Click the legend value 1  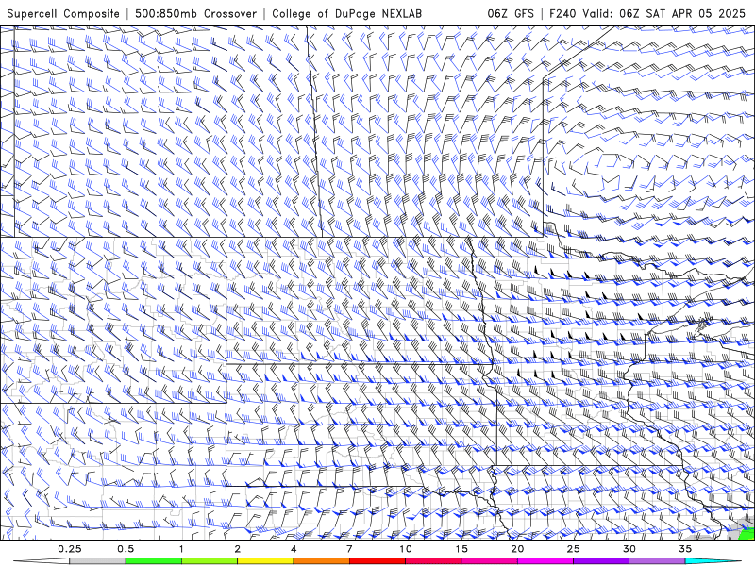pos(181,549)
